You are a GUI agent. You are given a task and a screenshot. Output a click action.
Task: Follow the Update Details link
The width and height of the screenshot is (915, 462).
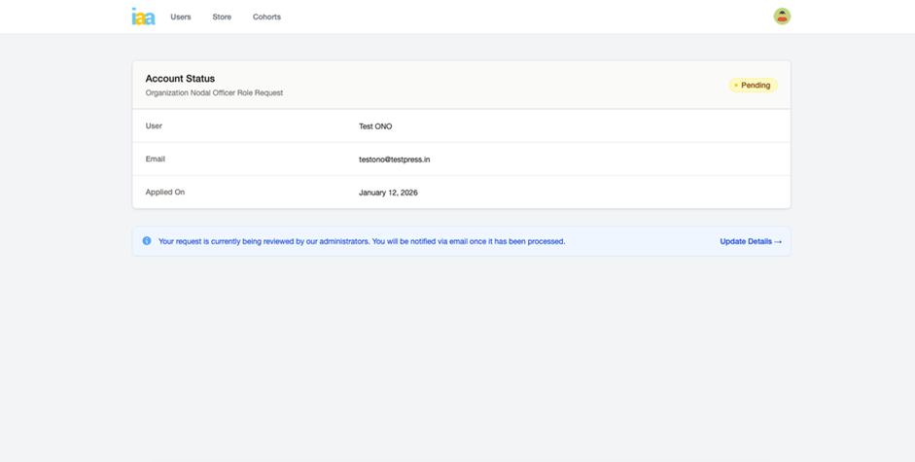coord(746,241)
